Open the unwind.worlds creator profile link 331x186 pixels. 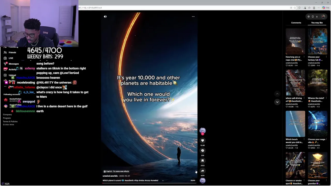pos(110,176)
